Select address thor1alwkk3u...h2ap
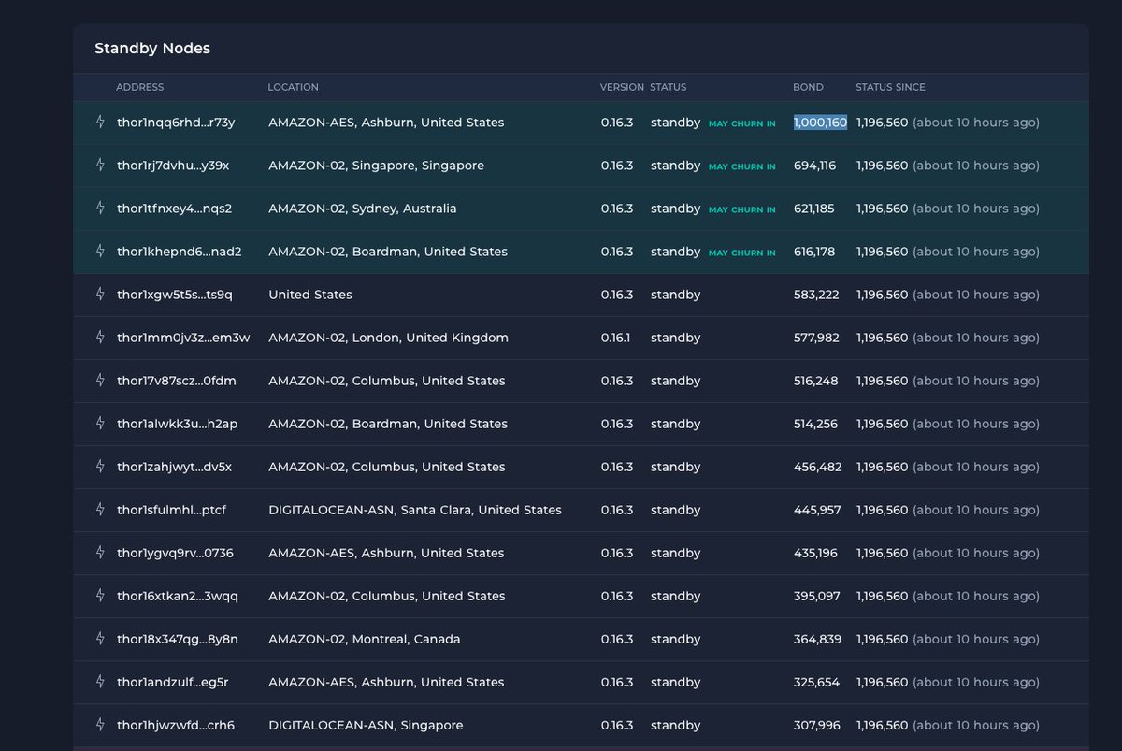 click(177, 424)
